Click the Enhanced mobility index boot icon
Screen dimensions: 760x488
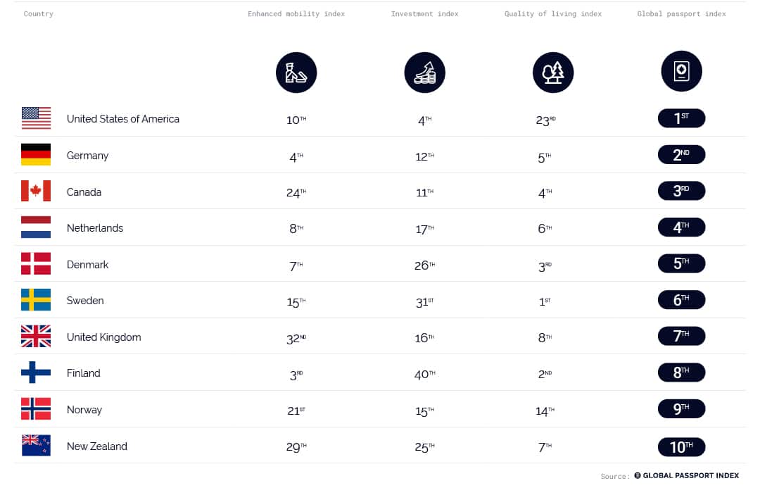(x=296, y=73)
